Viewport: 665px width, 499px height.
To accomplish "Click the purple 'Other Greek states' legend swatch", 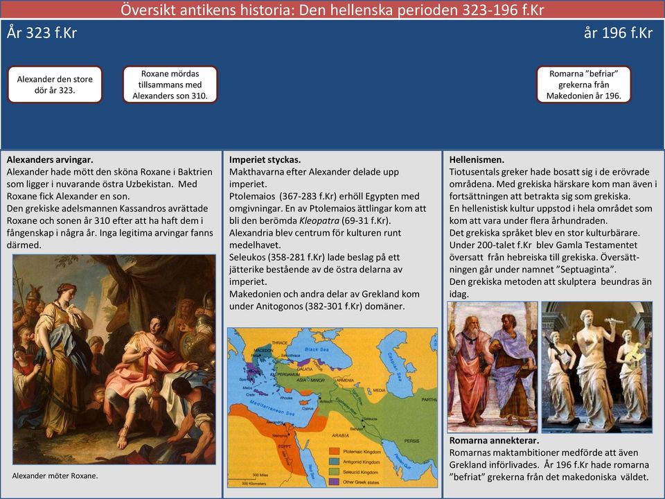I will 334,482.
